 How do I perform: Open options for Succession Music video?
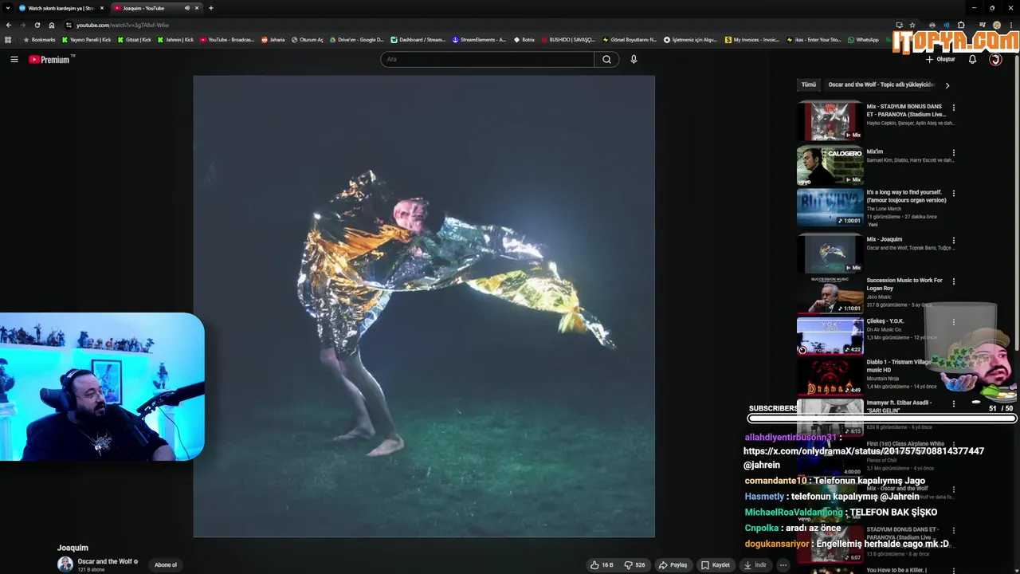click(953, 281)
